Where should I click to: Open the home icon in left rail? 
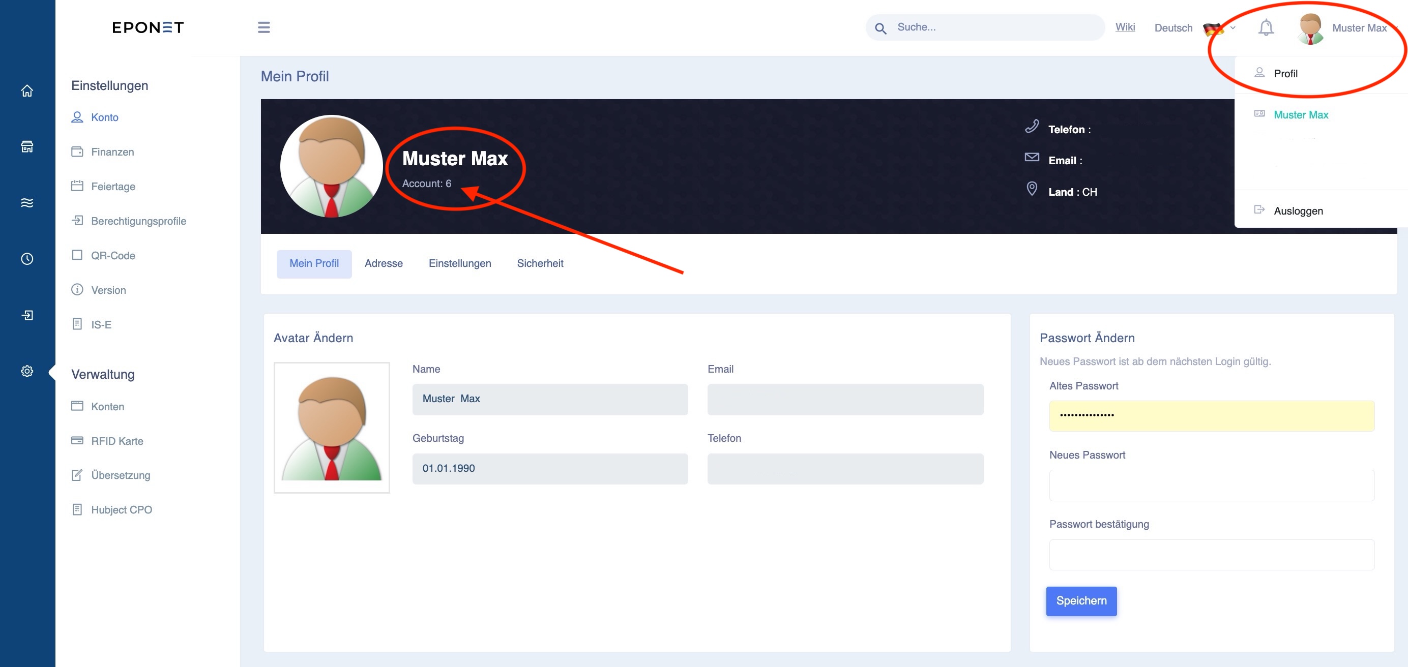27,90
